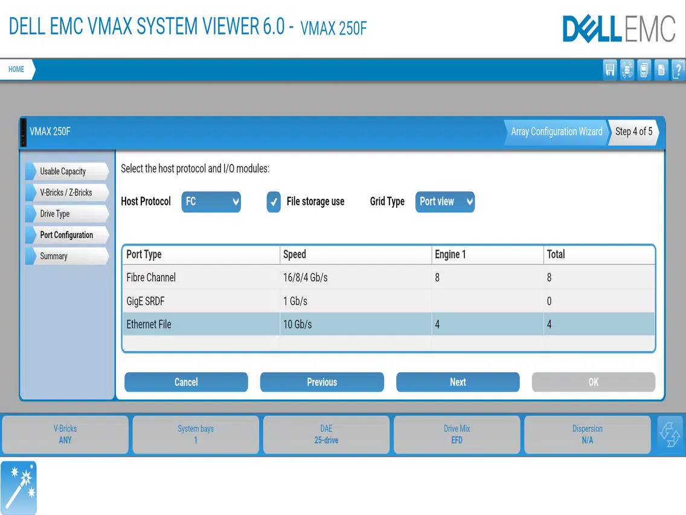The height and width of the screenshot is (515, 686).
Task: Click the Array Configuration Wizard banner
Action: (556, 132)
